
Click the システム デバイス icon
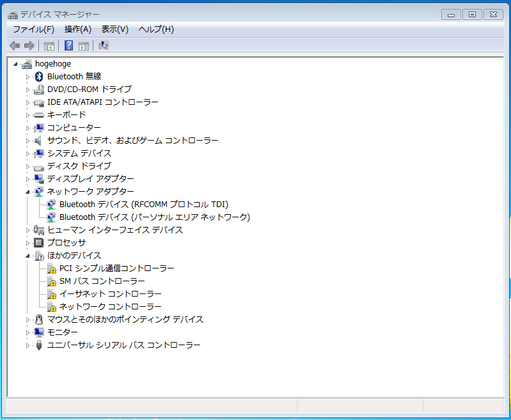tap(39, 153)
